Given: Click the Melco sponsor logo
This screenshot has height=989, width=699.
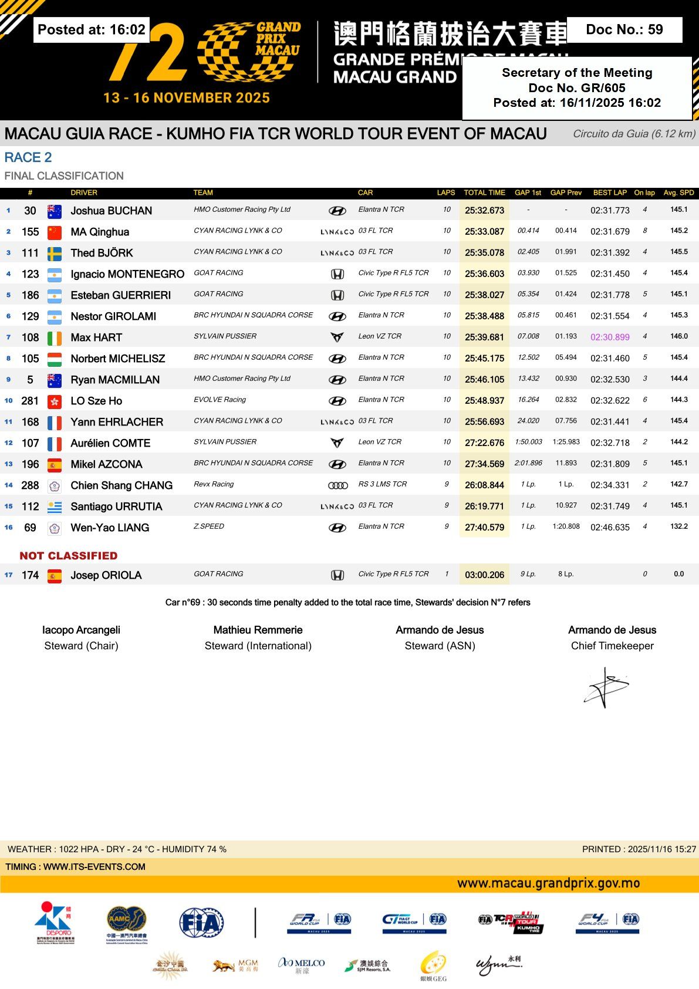Looking at the screenshot, I should [x=301, y=965].
